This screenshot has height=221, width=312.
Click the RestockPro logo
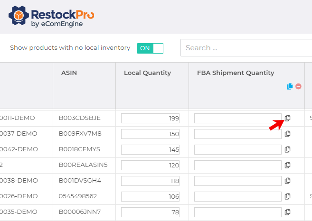click(x=51, y=16)
